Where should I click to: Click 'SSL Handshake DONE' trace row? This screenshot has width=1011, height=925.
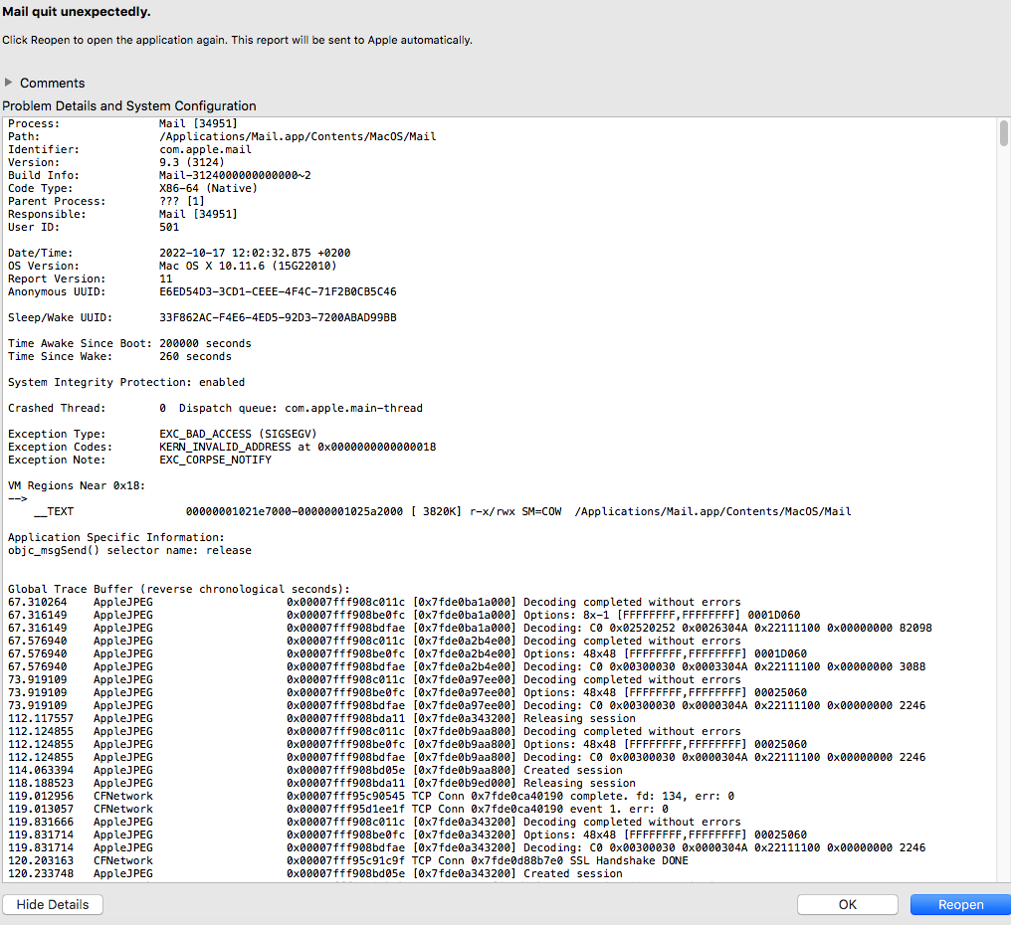348,860
